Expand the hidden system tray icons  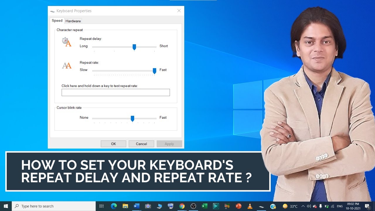tap(303, 206)
